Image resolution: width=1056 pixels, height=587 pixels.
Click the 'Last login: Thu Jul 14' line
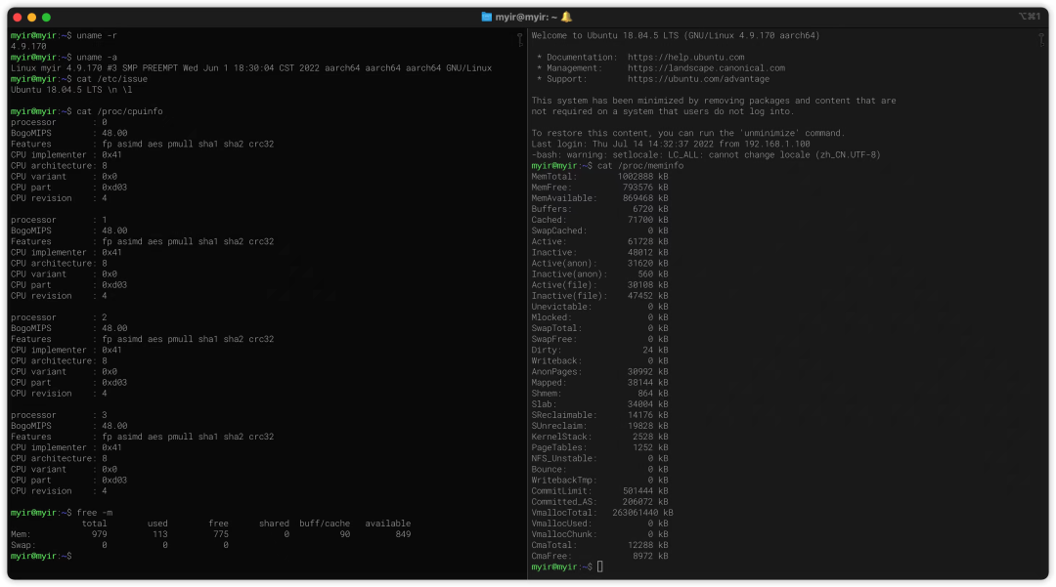[x=671, y=144]
